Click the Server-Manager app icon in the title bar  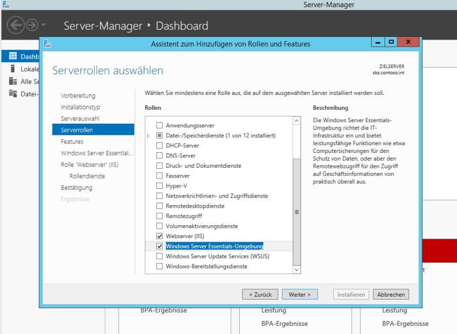point(6,4)
